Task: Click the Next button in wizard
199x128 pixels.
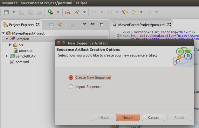Action: click(127, 118)
